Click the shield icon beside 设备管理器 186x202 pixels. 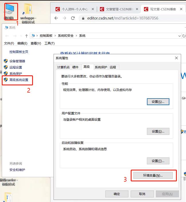click(6, 61)
